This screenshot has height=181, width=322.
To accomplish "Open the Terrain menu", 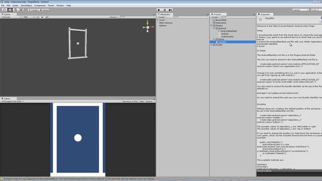I will pyautogui.click(x=51, y=6).
